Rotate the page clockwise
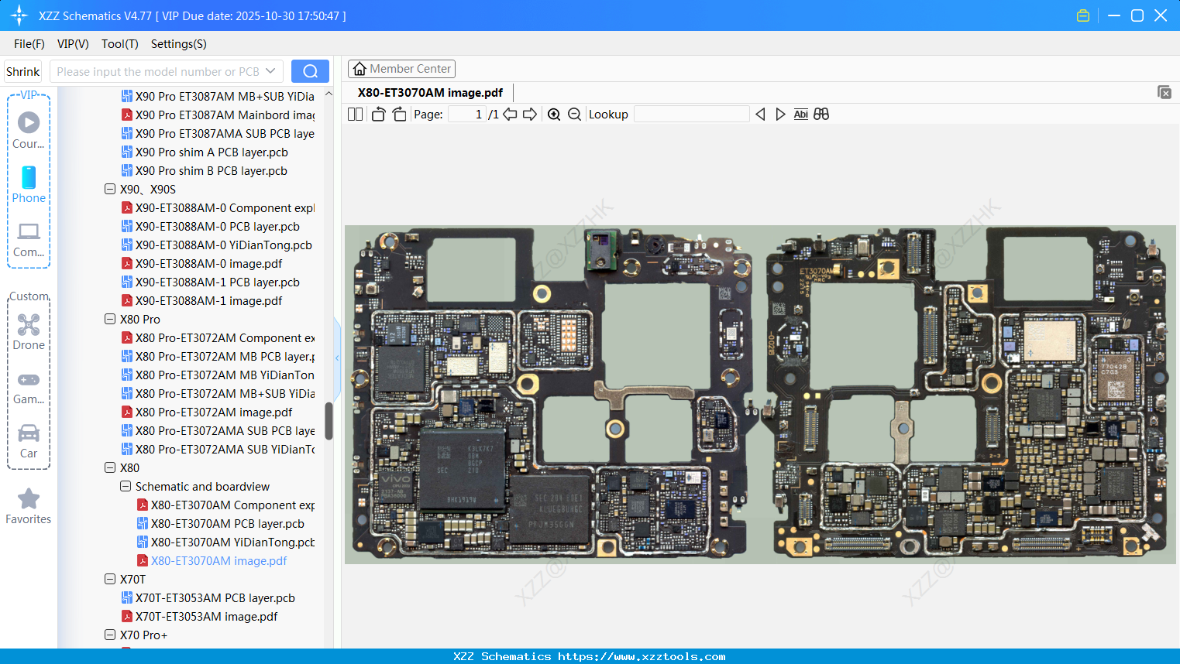 tap(398, 114)
